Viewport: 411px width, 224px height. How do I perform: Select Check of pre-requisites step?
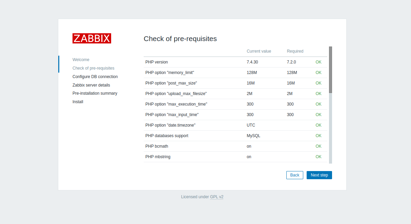94,68
